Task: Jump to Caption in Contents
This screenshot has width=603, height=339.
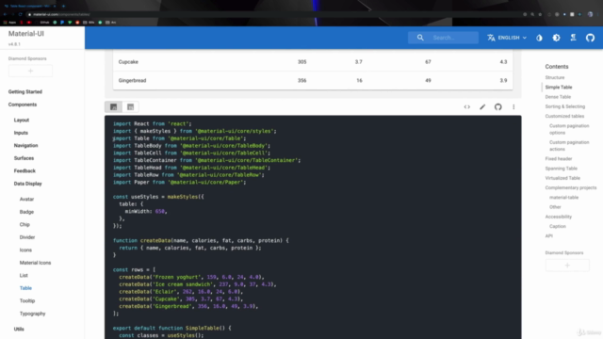Action: click(x=557, y=226)
